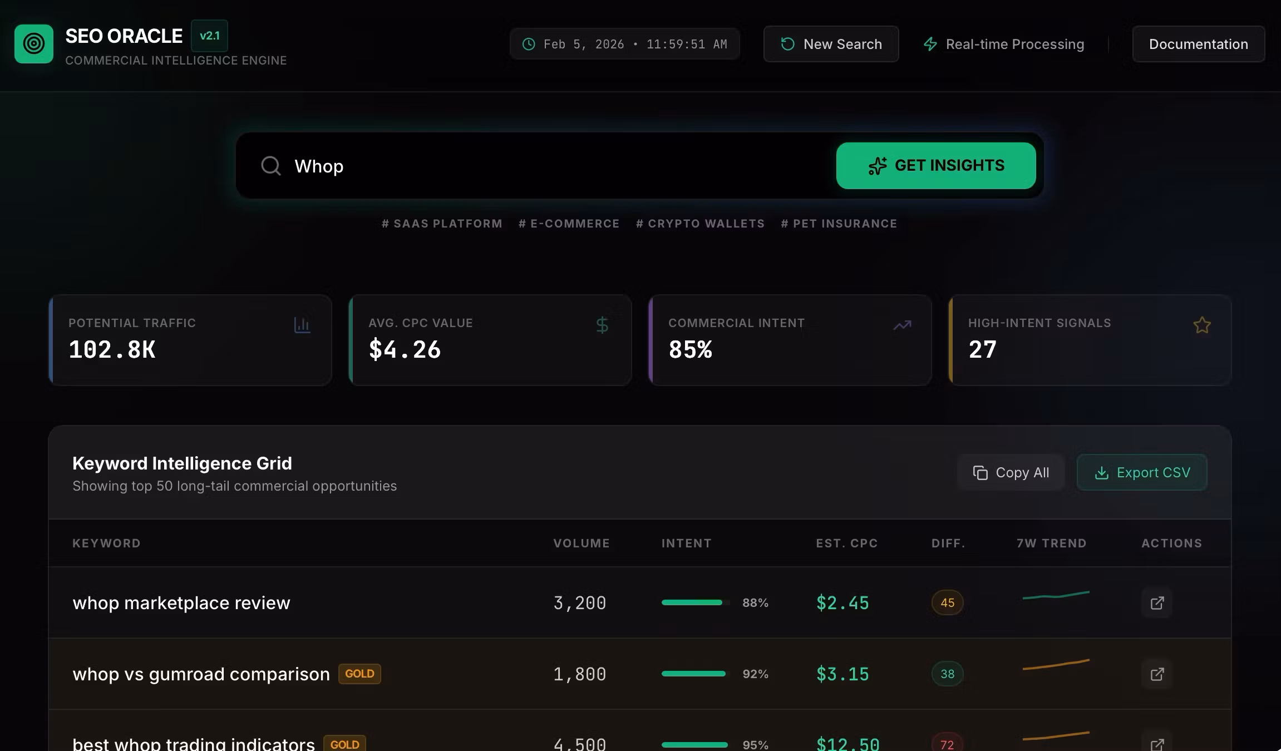Image resolution: width=1281 pixels, height=751 pixels.
Task: Select the SAAS PLATFORM suggestion tag
Action: point(442,224)
